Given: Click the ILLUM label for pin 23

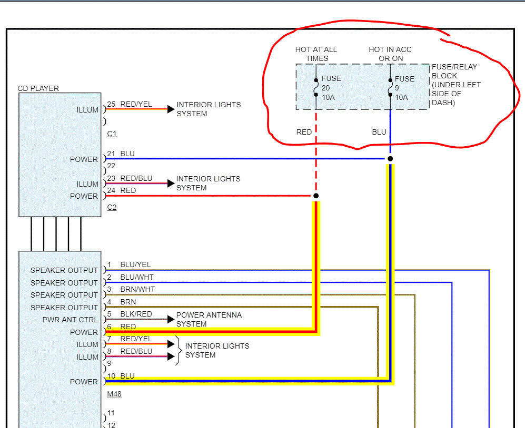Looking at the screenshot, I should pyautogui.click(x=87, y=185).
